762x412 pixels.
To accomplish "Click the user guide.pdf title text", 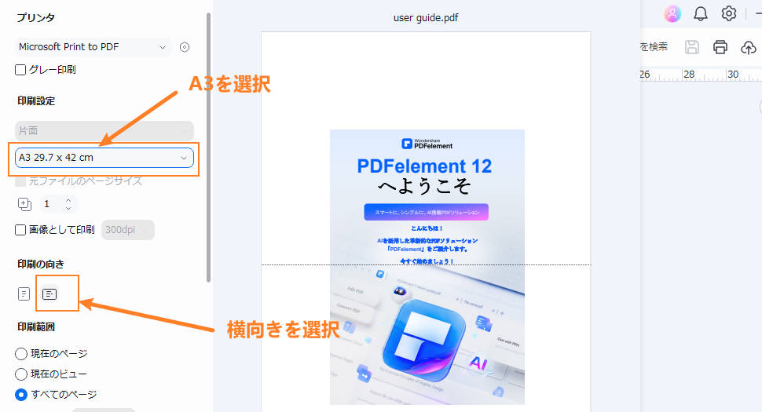I will click(x=426, y=18).
